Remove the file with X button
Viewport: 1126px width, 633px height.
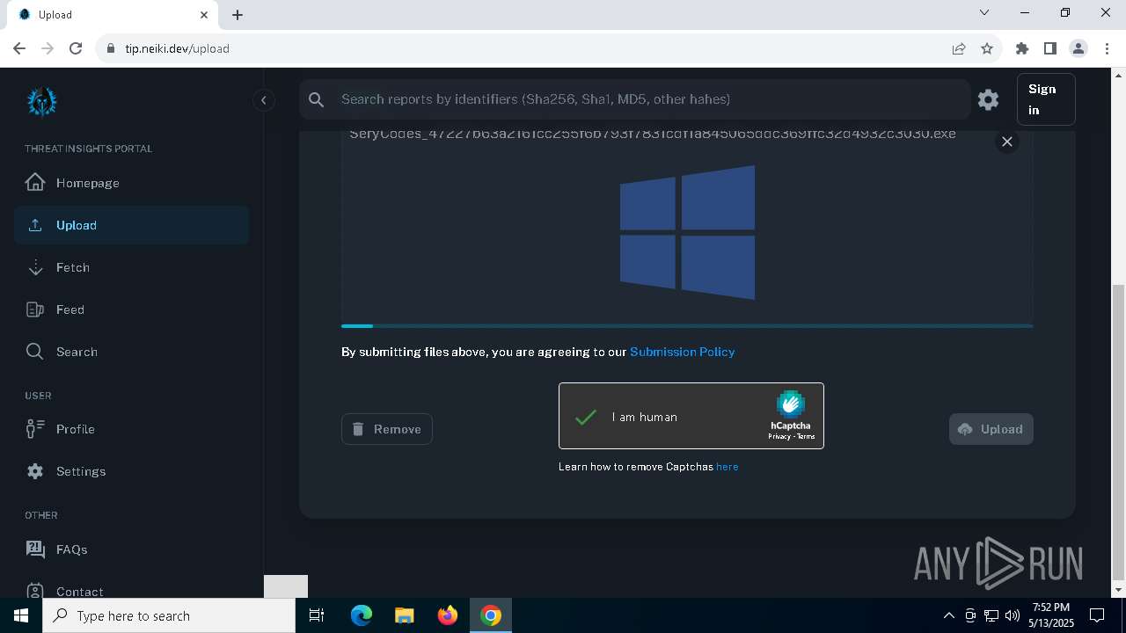click(1007, 142)
